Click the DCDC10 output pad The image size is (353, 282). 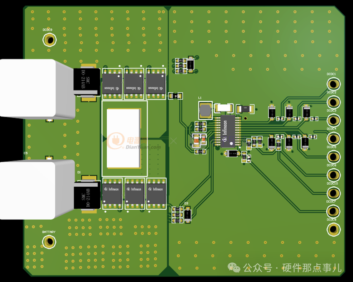click(333, 193)
